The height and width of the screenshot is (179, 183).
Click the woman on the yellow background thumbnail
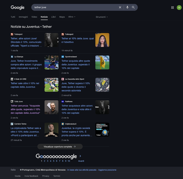point(102,40)
